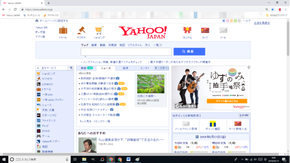Expand the 一覧 dropdown in search categories
Image resolution: width=290 pixels, height=163 pixels.
pos(161,45)
